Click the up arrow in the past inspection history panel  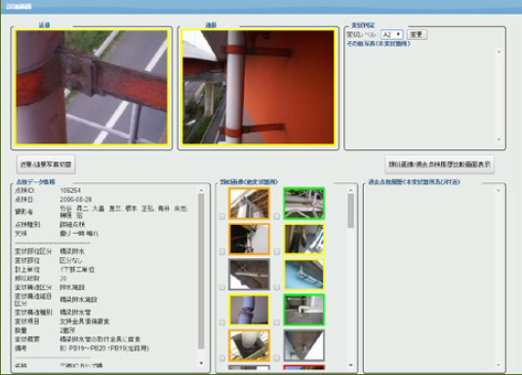(x=499, y=191)
